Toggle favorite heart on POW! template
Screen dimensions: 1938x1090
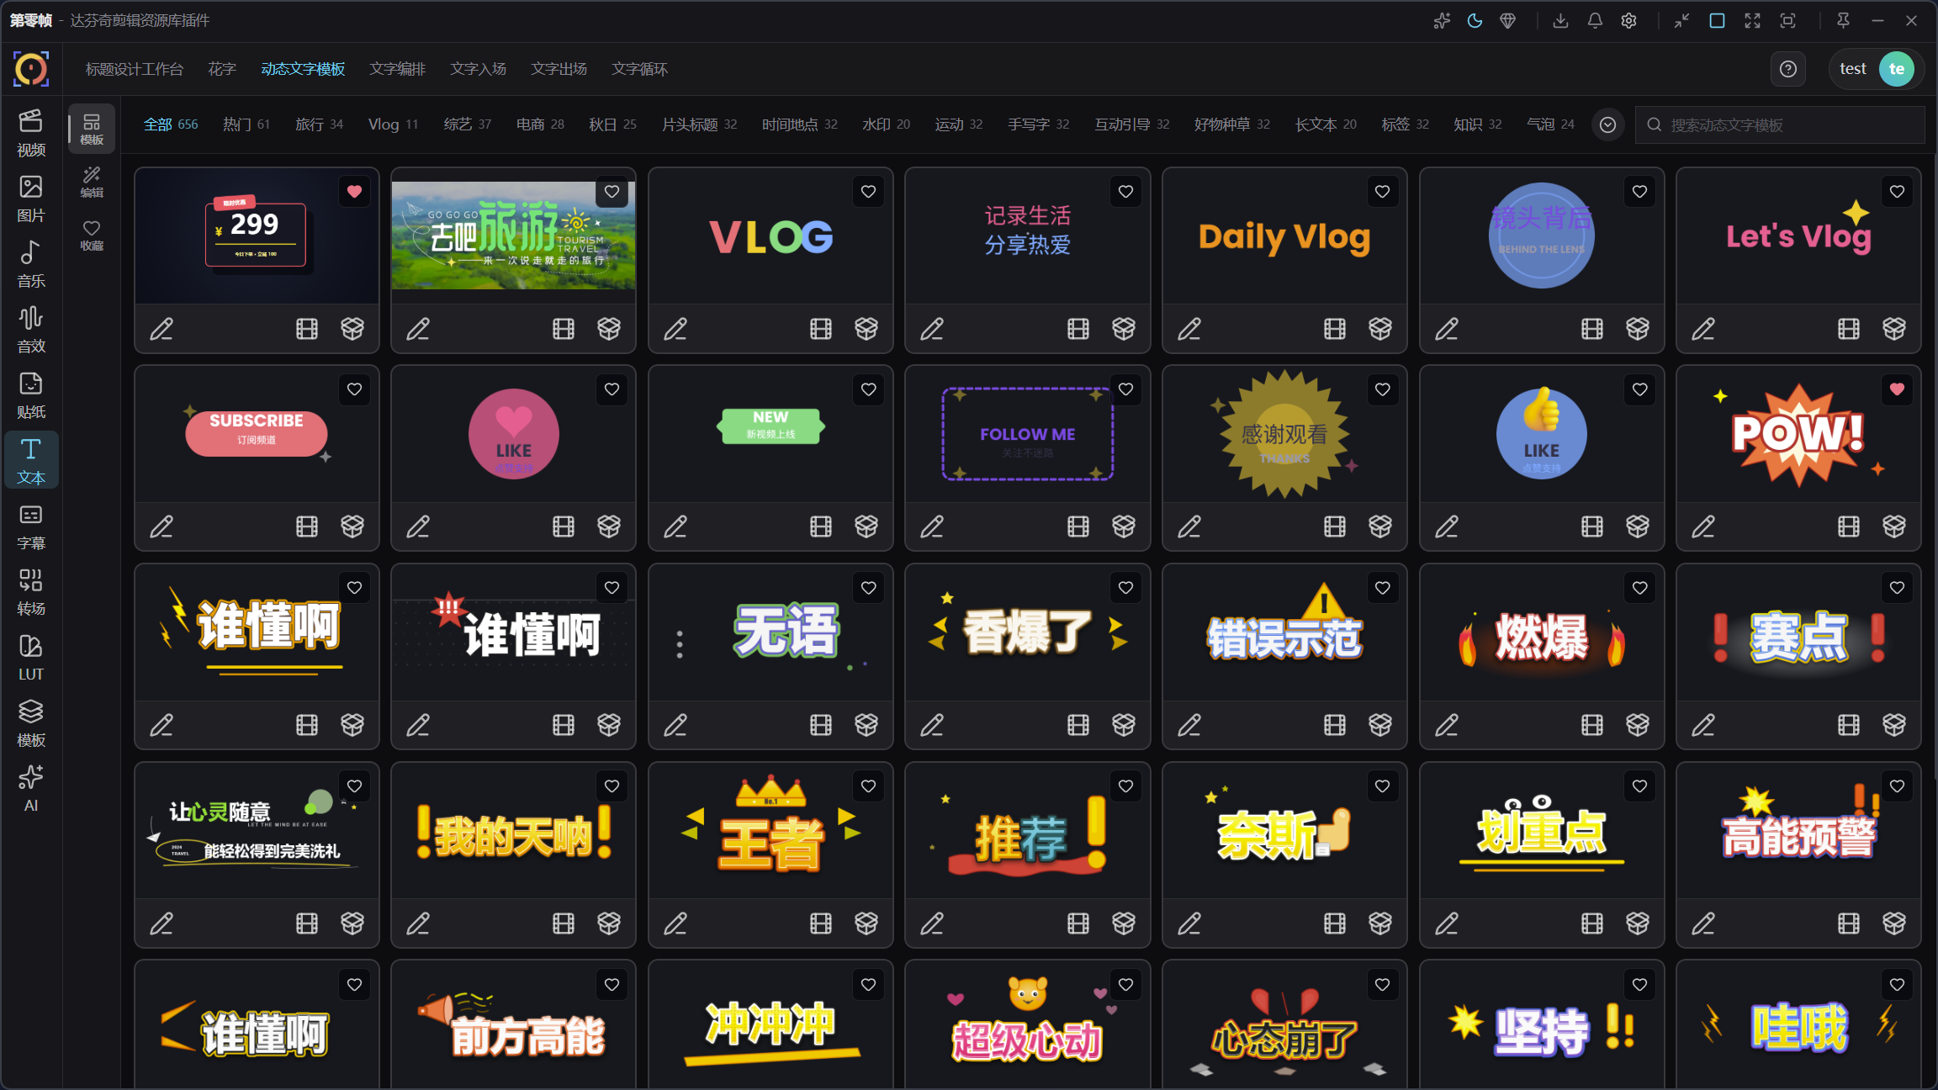click(x=1897, y=389)
